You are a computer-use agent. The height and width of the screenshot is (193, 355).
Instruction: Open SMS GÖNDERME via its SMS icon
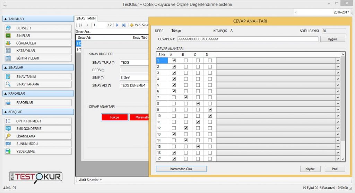8,128
